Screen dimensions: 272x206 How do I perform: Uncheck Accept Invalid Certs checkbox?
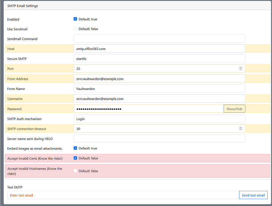(x=75, y=158)
